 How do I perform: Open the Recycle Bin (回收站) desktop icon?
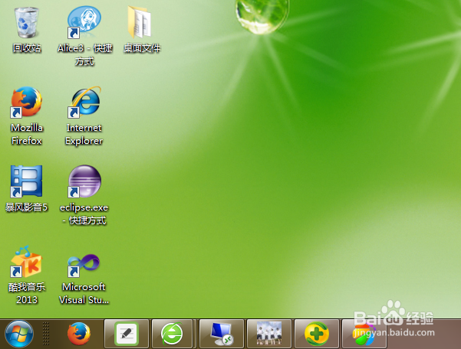pyautogui.click(x=26, y=23)
